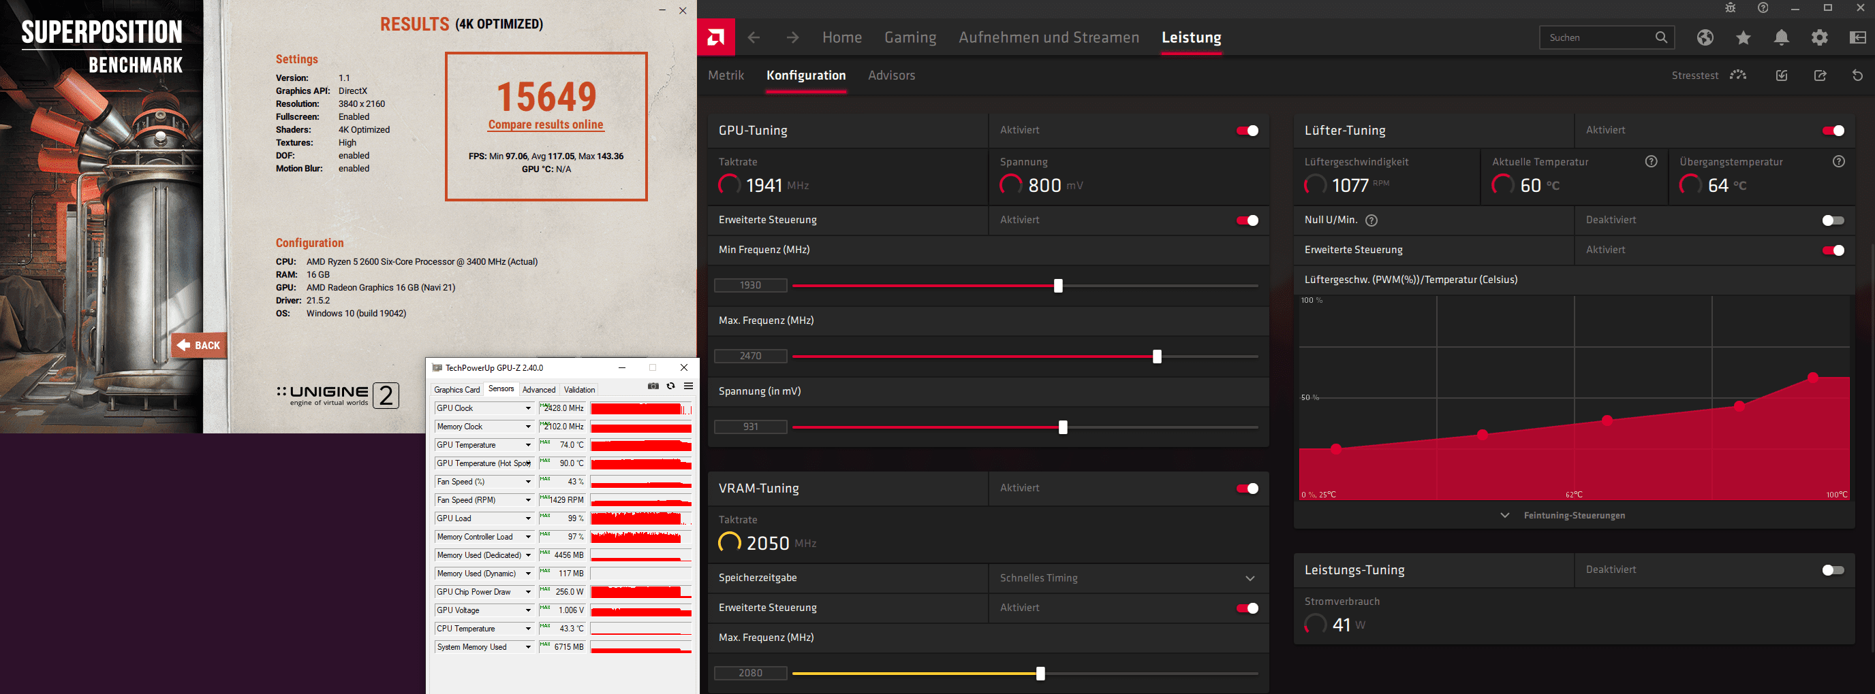
Task: Start the Stresstest gauge icon
Action: pyautogui.click(x=1738, y=76)
